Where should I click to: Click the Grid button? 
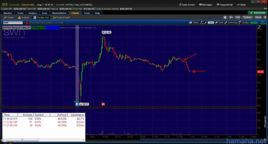coord(238,17)
